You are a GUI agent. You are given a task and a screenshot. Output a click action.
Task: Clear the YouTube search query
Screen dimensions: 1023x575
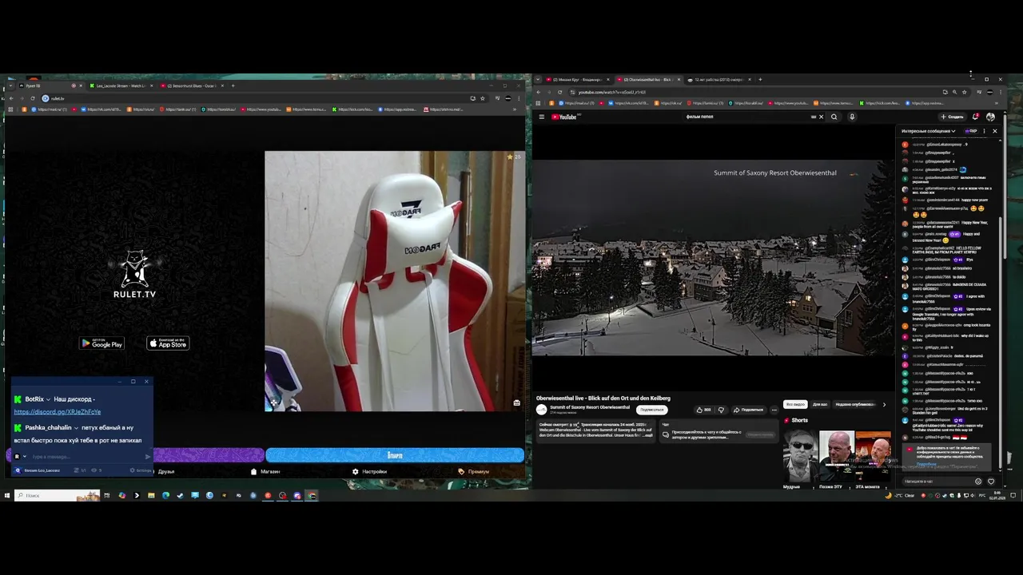(x=821, y=117)
